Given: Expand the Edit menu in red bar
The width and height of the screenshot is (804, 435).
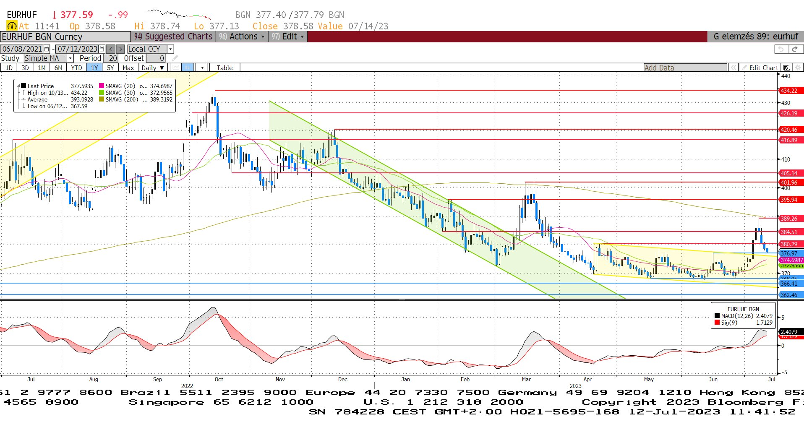Looking at the screenshot, I should point(288,36).
